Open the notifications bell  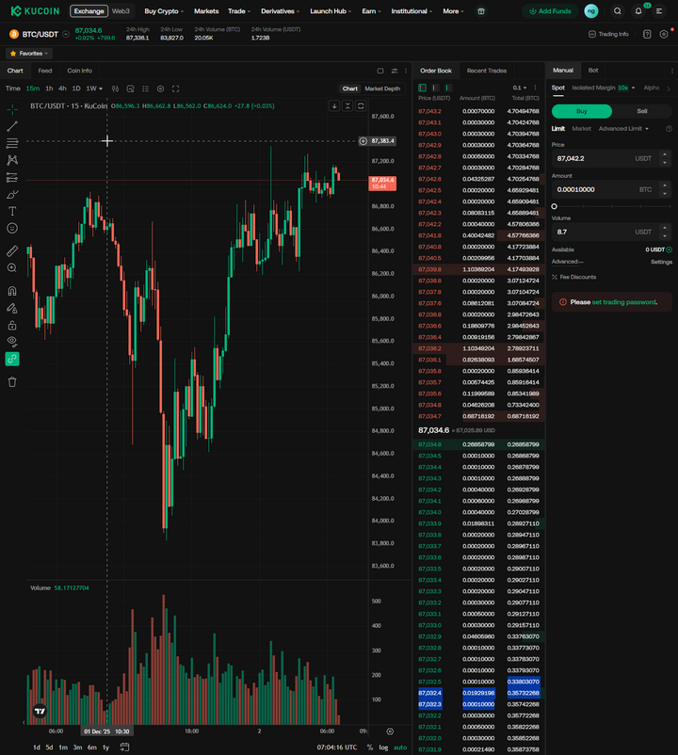click(x=638, y=11)
